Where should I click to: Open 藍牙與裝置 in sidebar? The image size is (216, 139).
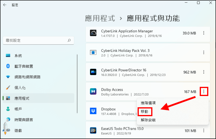coord(38,66)
